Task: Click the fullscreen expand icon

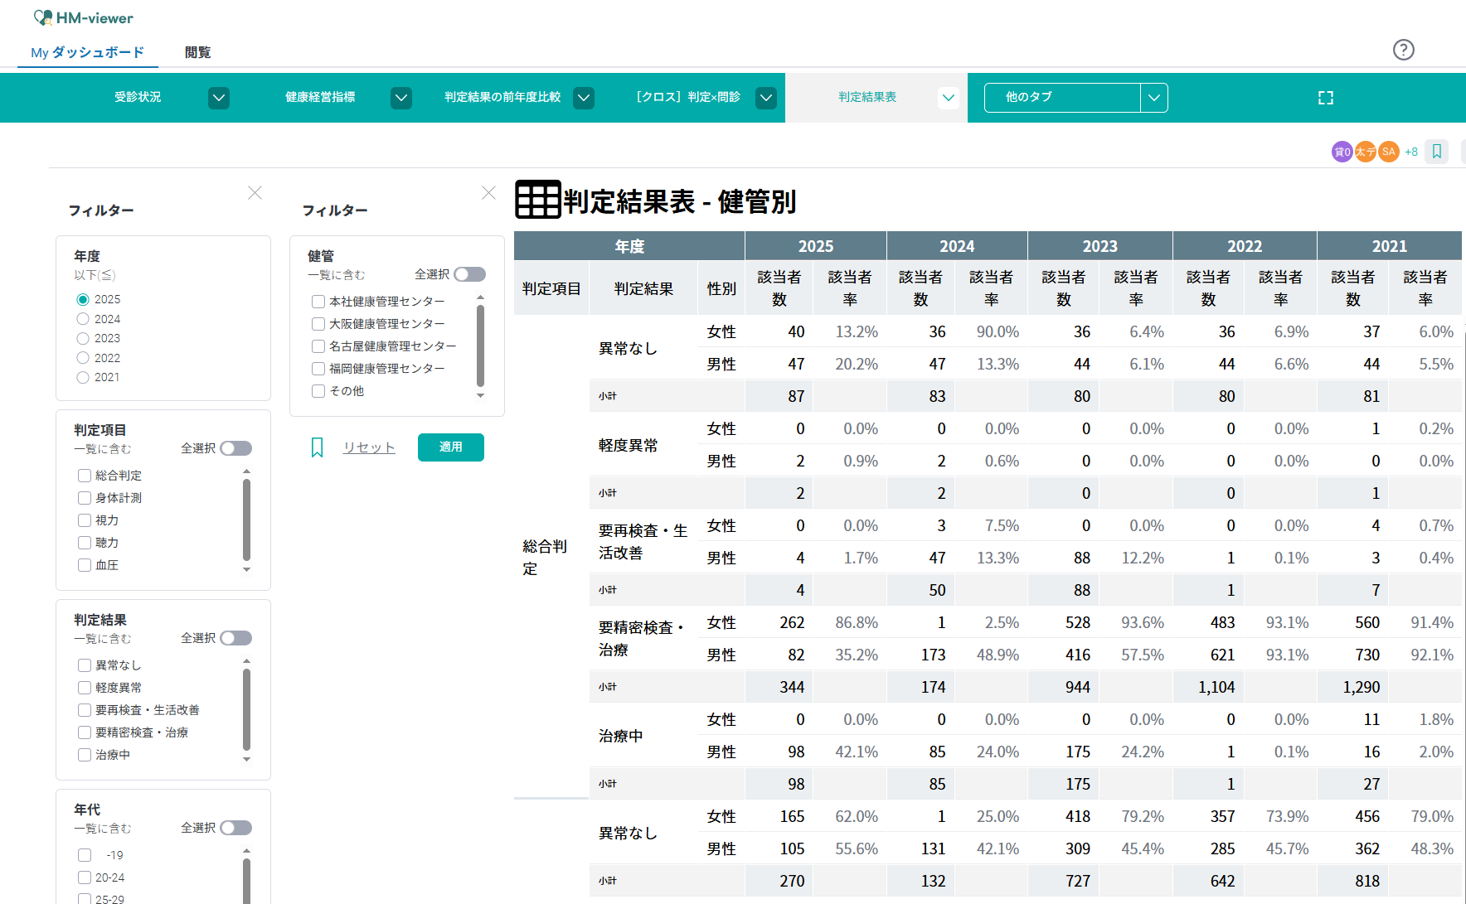Action: 1325,98
